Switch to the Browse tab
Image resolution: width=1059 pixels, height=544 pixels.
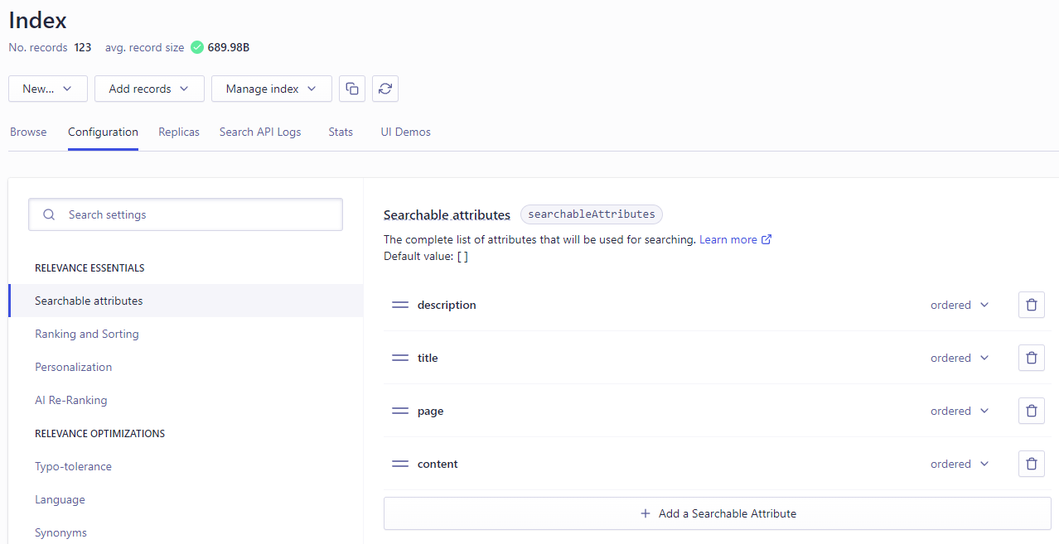(x=27, y=132)
